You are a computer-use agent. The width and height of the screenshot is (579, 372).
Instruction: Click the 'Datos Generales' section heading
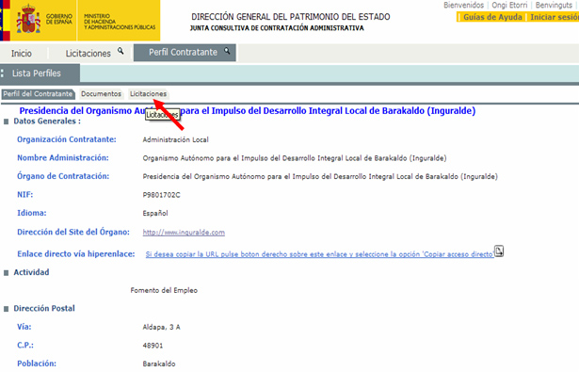[47, 121]
